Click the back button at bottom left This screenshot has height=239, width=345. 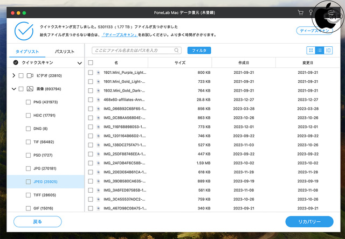(38, 222)
